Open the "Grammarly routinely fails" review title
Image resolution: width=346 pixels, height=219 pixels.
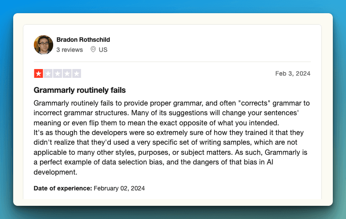(x=80, y=90)
